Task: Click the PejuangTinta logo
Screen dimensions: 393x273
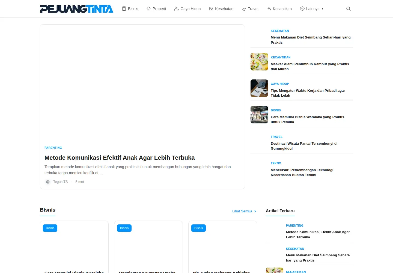Action: click(77, 9)
